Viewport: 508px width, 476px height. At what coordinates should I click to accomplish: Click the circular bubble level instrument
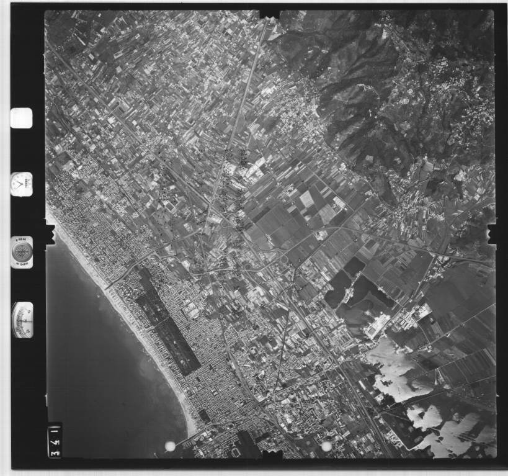coord(22,252)
